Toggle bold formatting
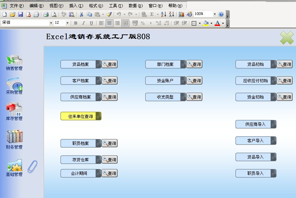 (x=76, y=23)
